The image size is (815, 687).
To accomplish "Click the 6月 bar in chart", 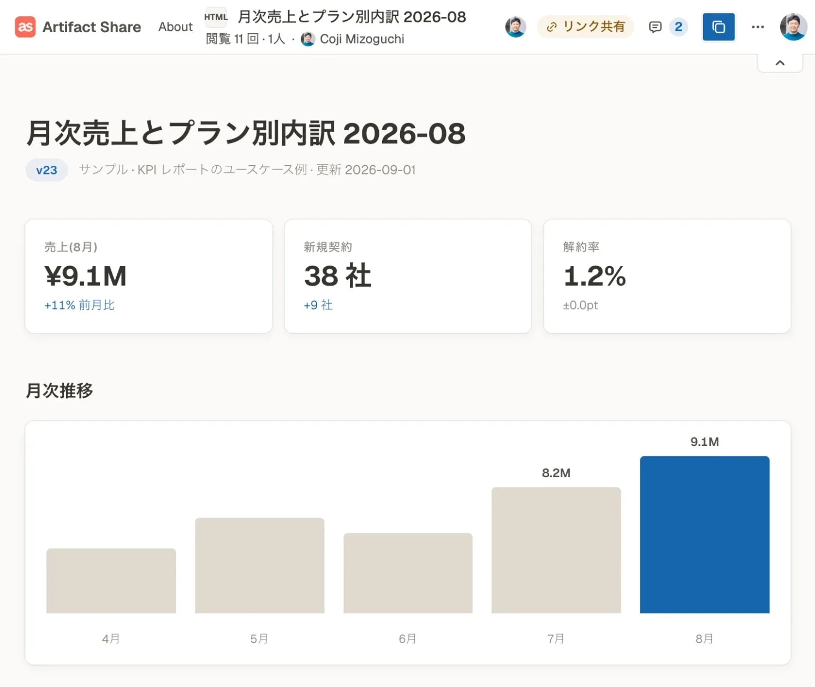I will tap(408, 573).
